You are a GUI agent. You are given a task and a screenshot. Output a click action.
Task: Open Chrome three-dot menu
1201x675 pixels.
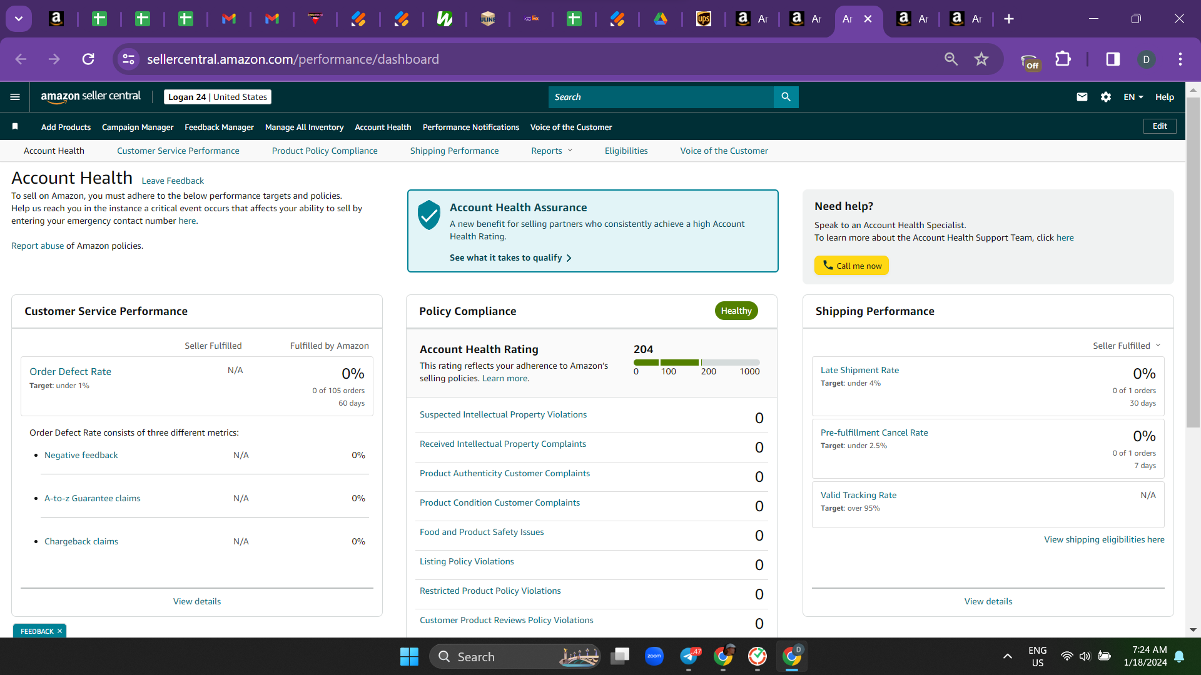tap(1180, 59)
